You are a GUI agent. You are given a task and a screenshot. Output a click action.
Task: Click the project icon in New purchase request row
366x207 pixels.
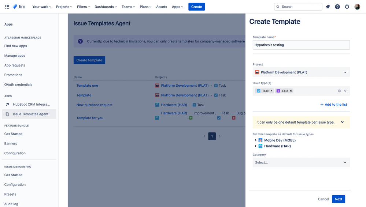[x=157, y=105]
